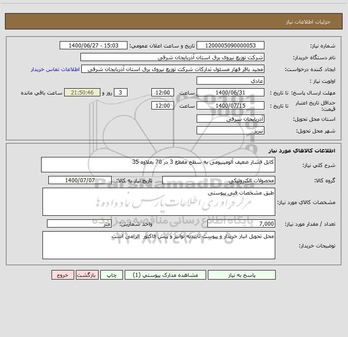Viewport: 348px width, 337px height.
Task: Click the تعداد / مقدار مورد نیاز label
Action: [310, 224]
